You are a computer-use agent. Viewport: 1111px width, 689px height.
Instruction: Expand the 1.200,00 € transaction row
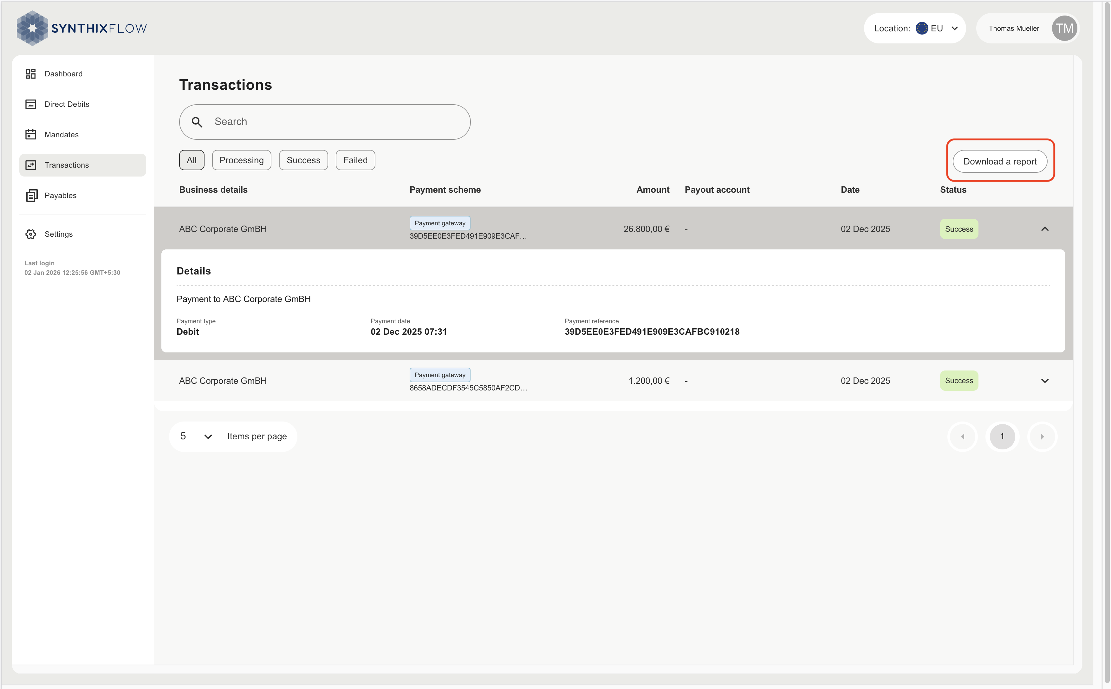click(x=1044, y=381)
